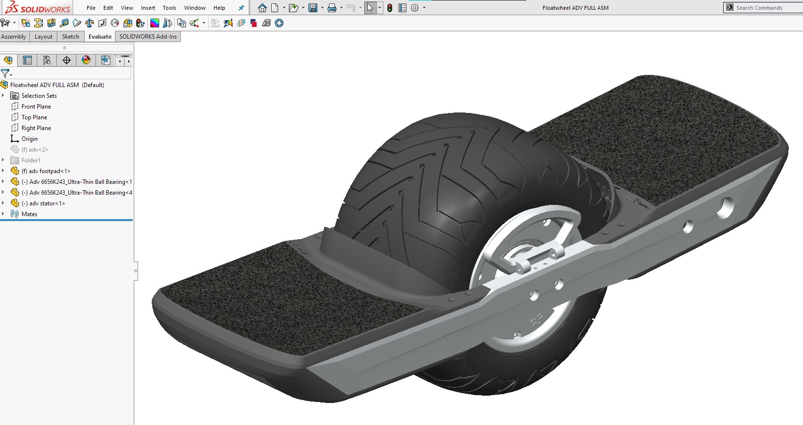The image size is (803, 425).
Task: Expand the Mates folder
Action: click(x=3, y=214)
